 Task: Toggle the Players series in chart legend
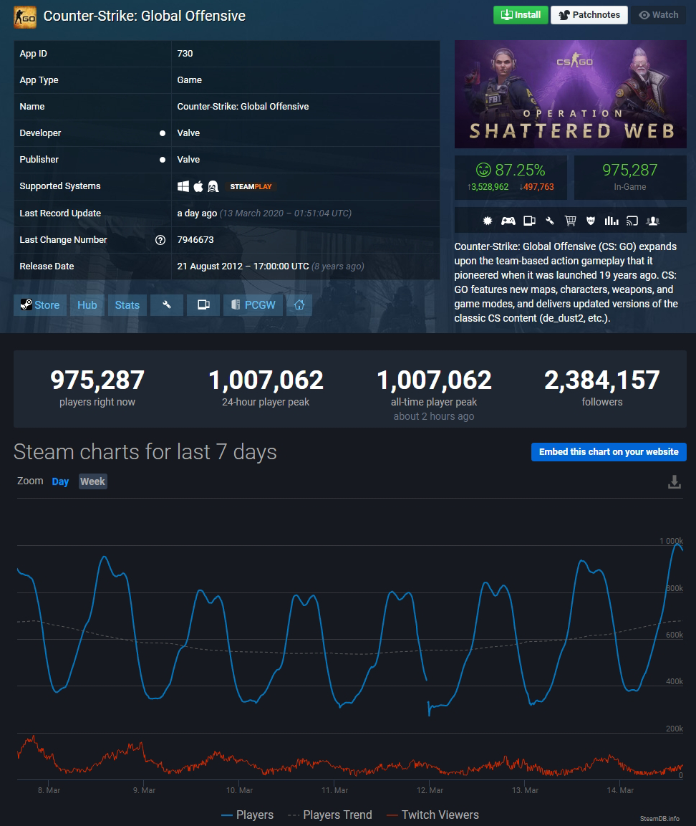(248, 815)
